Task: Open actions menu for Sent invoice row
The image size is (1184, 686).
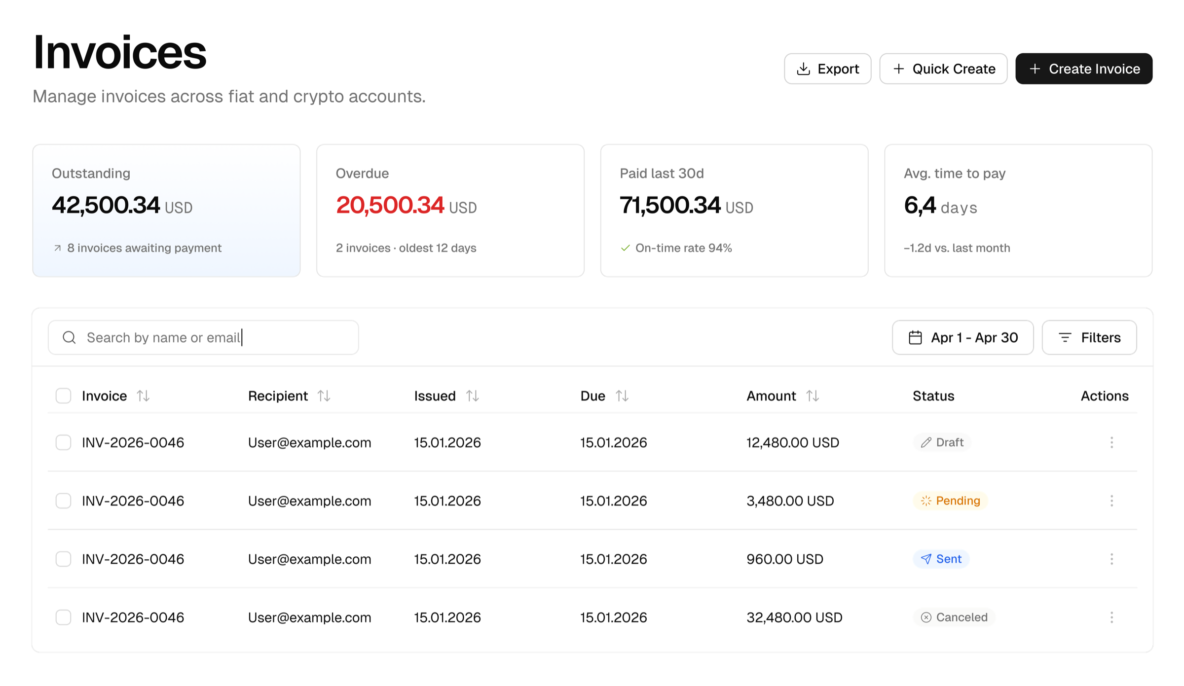Action: pos(1111,559)
